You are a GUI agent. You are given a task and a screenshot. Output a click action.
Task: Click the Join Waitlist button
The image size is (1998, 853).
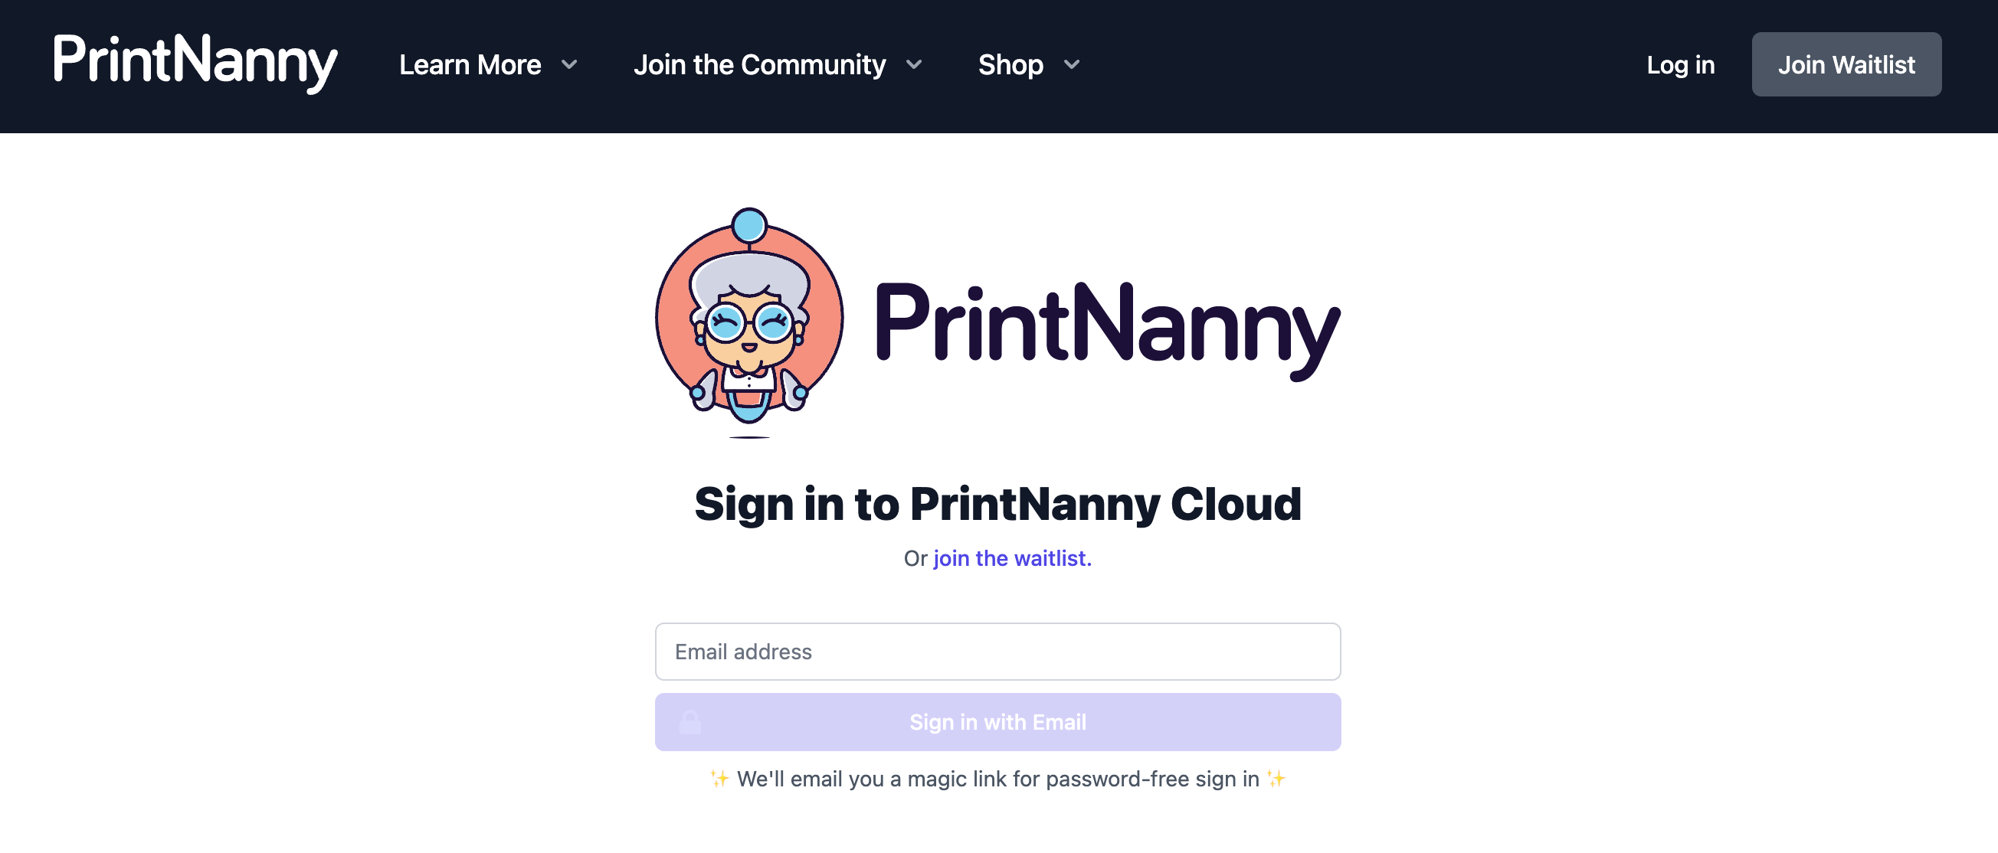pos(1846,64)
